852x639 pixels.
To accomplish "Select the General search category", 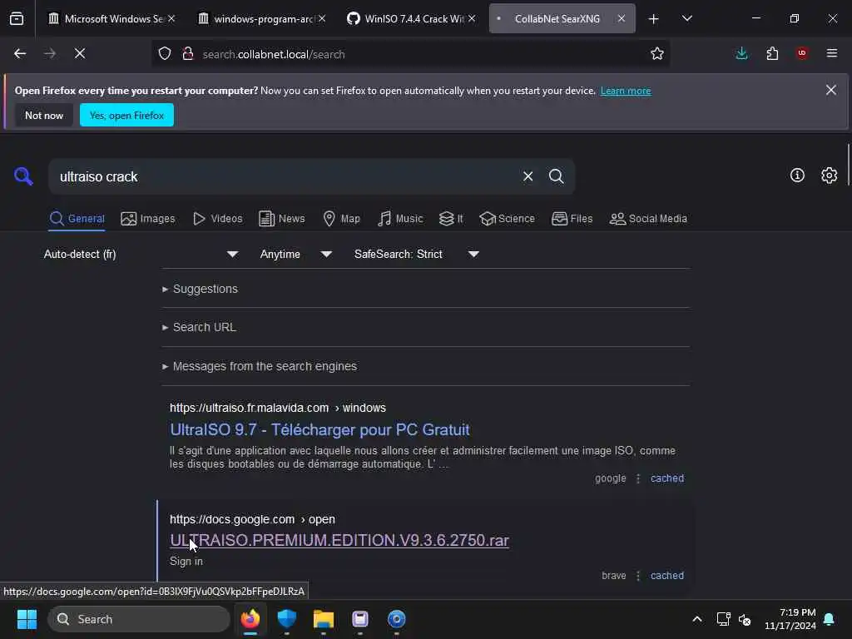I will tap(77, 219).
